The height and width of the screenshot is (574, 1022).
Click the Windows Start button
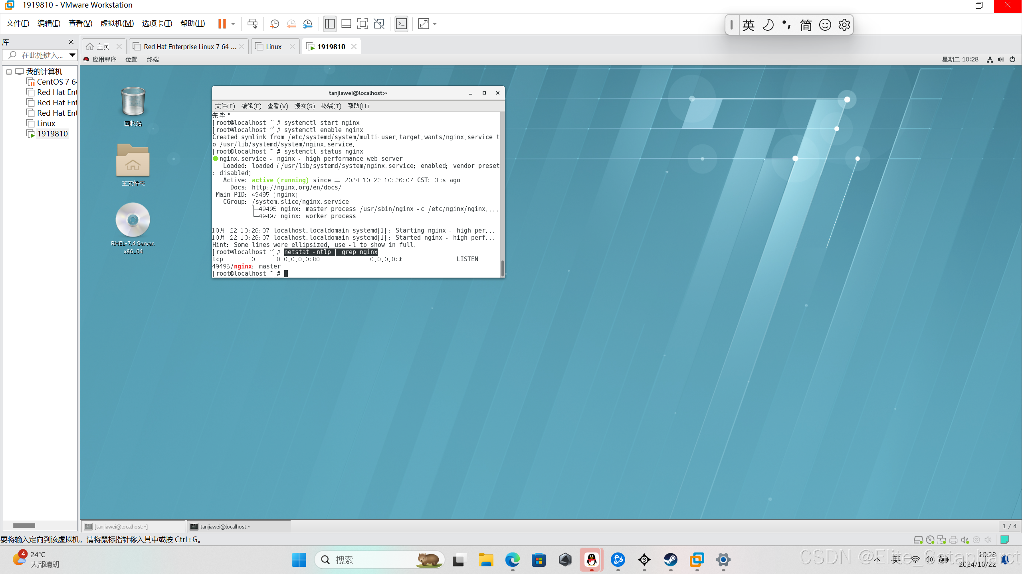(x=299, y=560)
